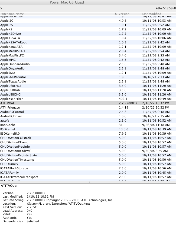176x225 pixels.
Task: Select AppleKauaiATA extension
Action: [x=88, y=47]
